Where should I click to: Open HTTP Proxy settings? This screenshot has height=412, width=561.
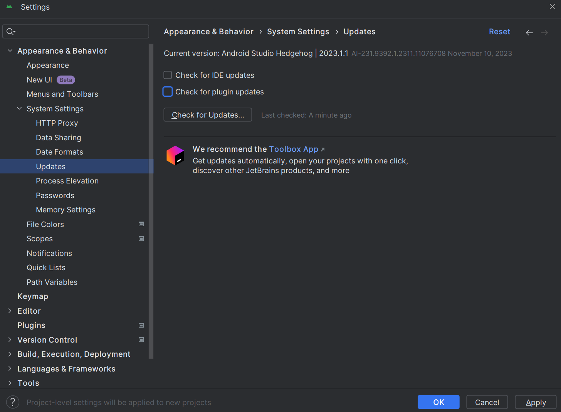tap(57, 123)
